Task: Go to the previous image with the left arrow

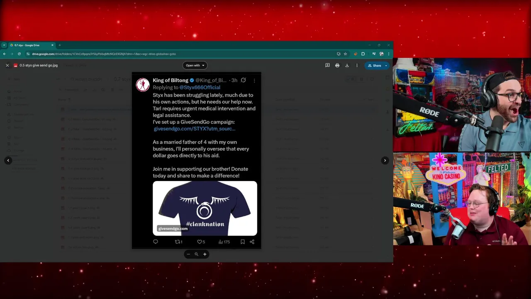Action: coord(8,160)
